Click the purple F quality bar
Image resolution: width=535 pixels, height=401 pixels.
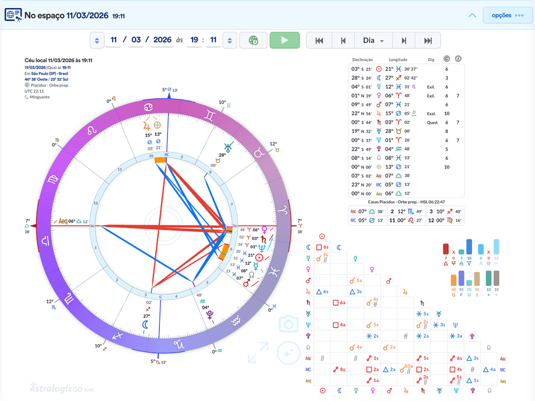[461, 278]
